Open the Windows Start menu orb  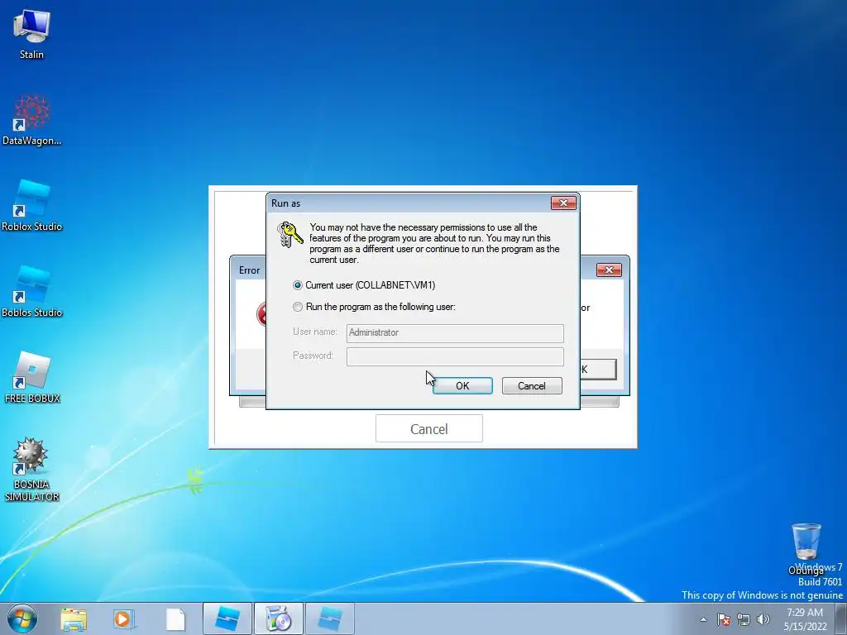[x=22, y=618]
